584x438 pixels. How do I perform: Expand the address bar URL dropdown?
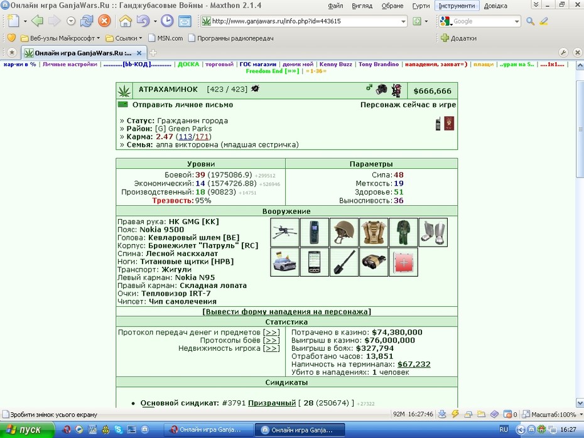[403, 21]
